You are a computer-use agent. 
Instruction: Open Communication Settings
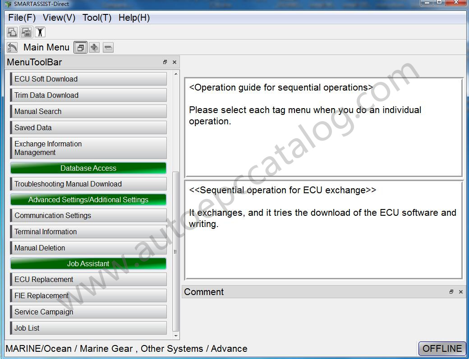pos(88,215)
